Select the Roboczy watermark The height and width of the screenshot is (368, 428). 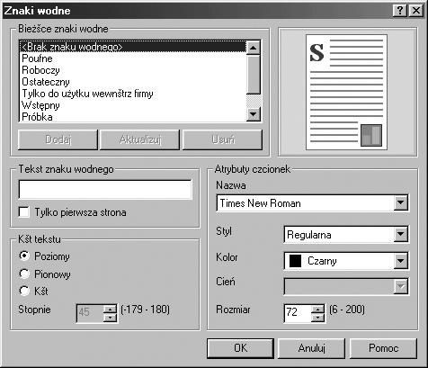[133, 70]
